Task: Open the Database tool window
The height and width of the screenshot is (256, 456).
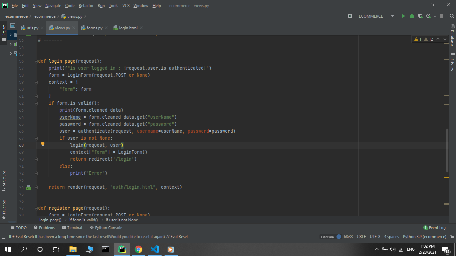Action: pyautogui.click(x=452, y=35)
